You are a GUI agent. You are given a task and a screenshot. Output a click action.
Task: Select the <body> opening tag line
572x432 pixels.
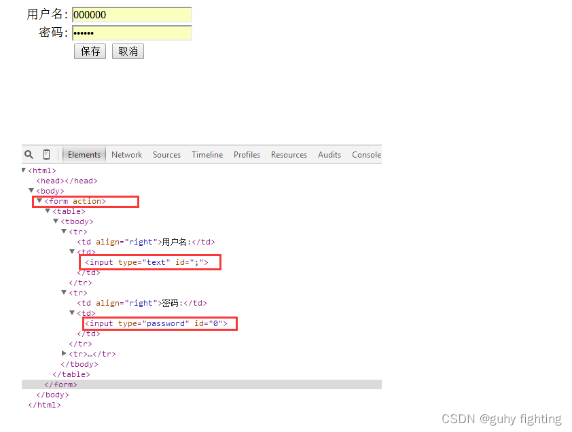pos(50,191)
